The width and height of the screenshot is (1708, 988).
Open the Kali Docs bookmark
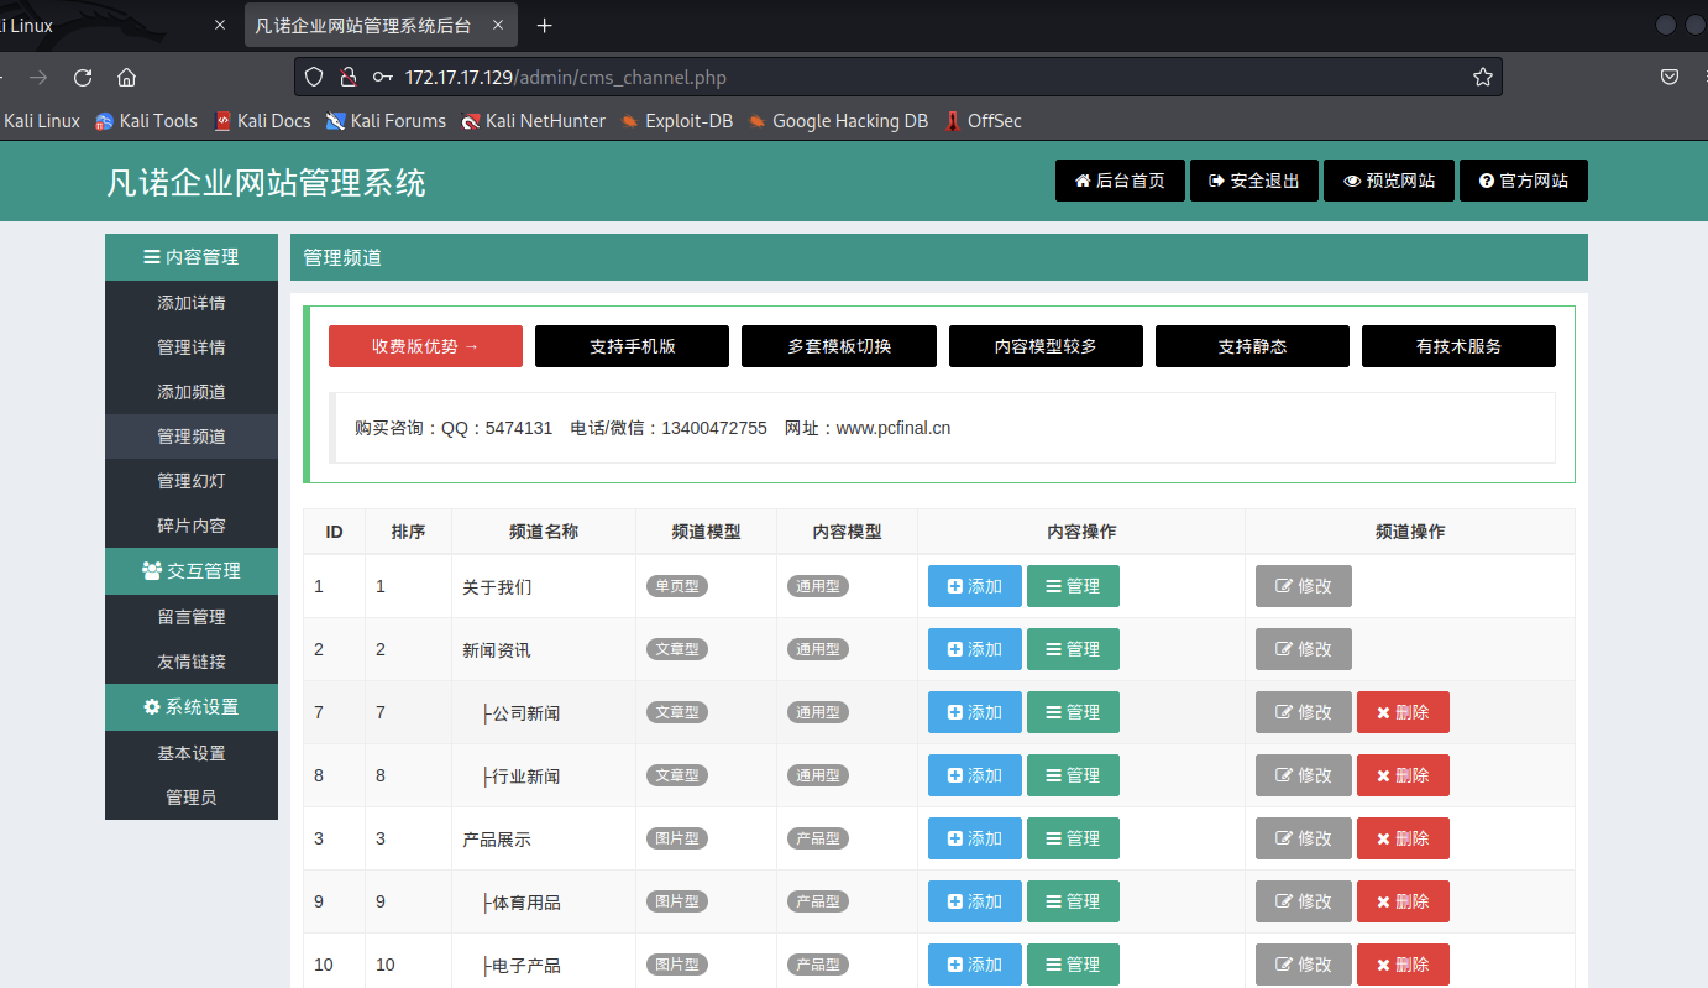tap(262, 121)
